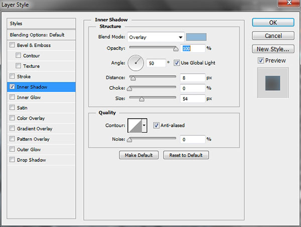
Task: Enable the Color Overlay checkbox
Action: [12, 118]
